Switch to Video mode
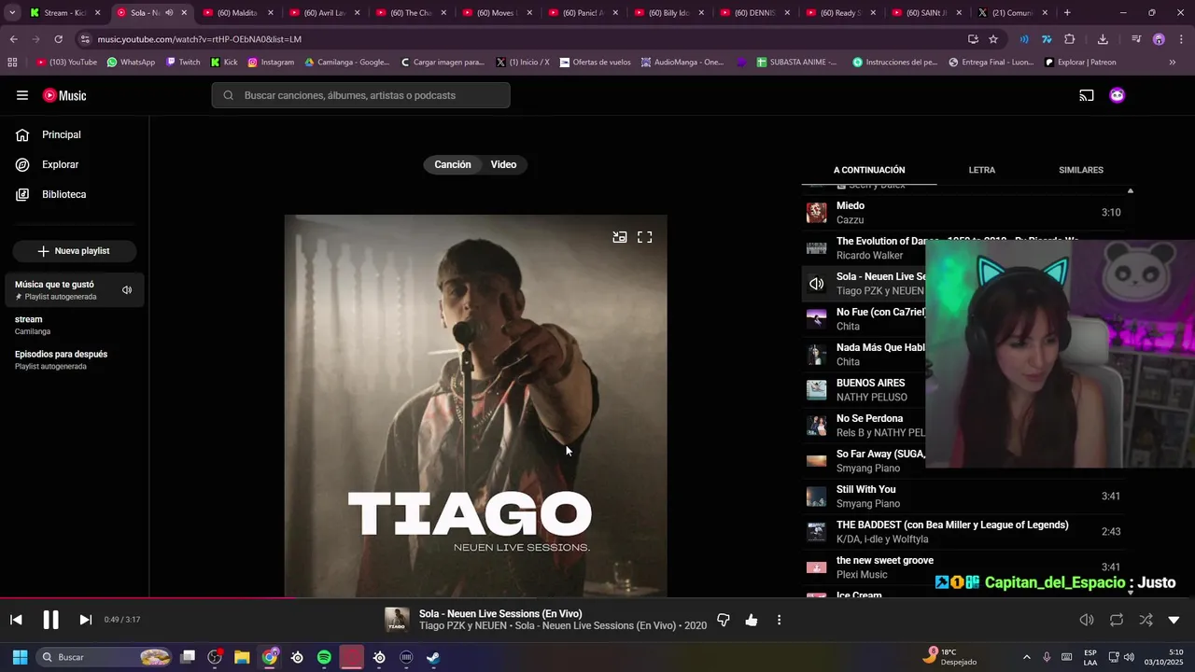Screen dimensions: 1195x672 pyautogui.click(x=503, y=164)
